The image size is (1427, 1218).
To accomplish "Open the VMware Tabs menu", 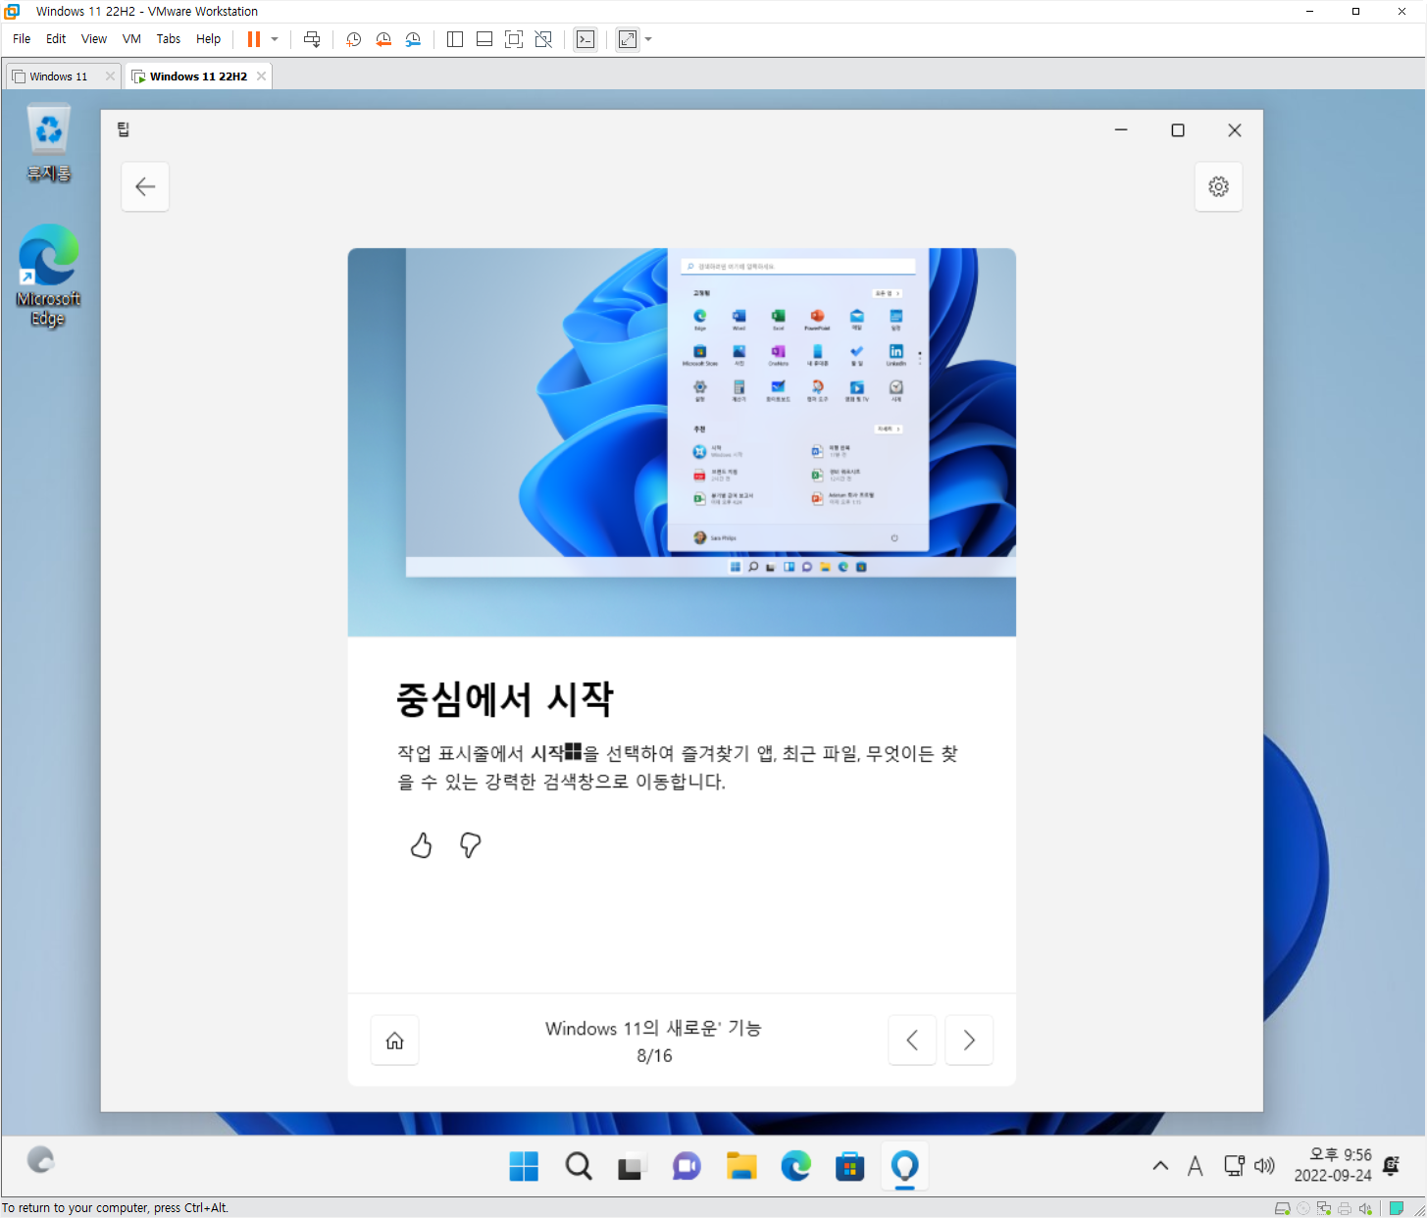I will 169,39.
